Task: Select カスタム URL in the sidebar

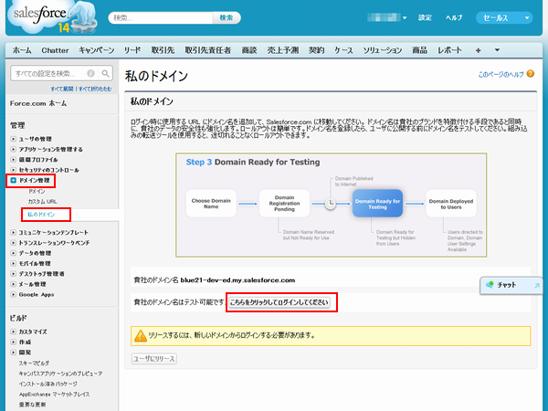Action: pyautogui.click(x=42, y=202)
